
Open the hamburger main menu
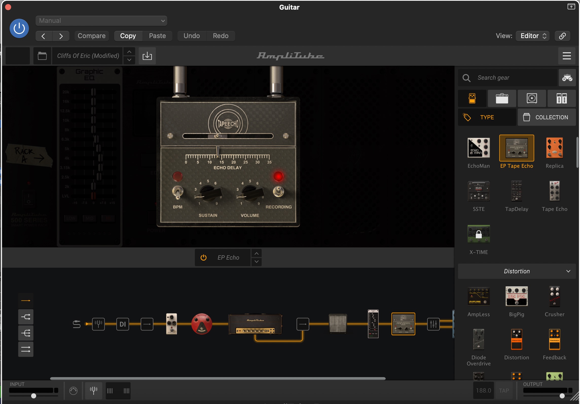[x=567, y=56]
